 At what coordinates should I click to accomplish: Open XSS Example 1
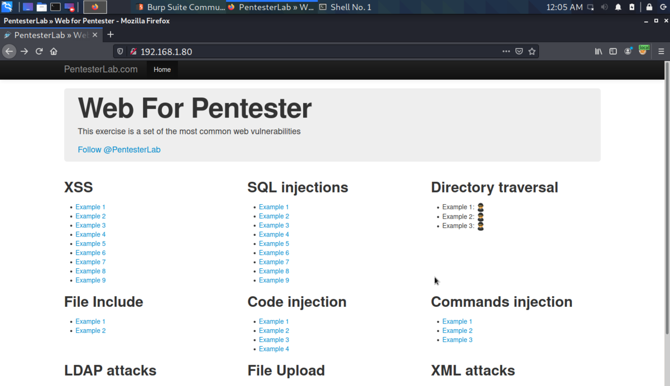pyautogui.click(x=90, y=207)
